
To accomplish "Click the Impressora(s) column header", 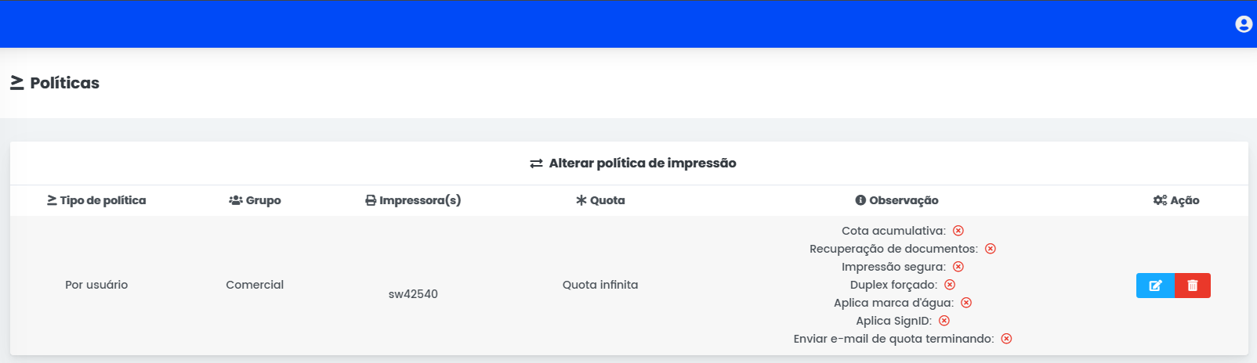I will coord(413,200).
